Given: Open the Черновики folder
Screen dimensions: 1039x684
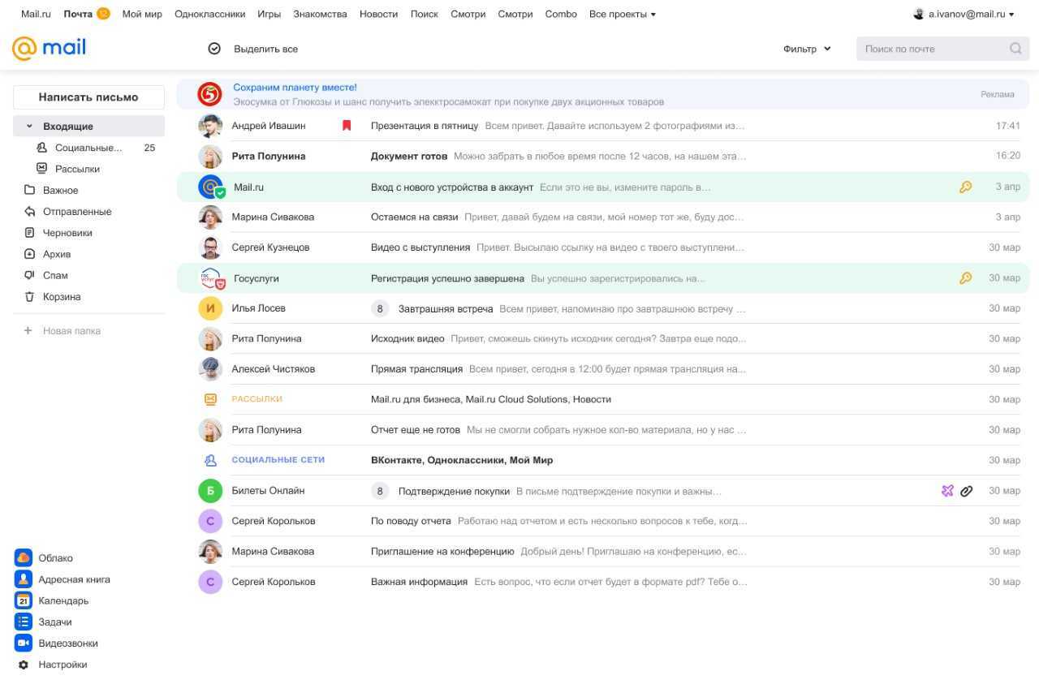Looking at the screenshot, I should click(67, 233).
